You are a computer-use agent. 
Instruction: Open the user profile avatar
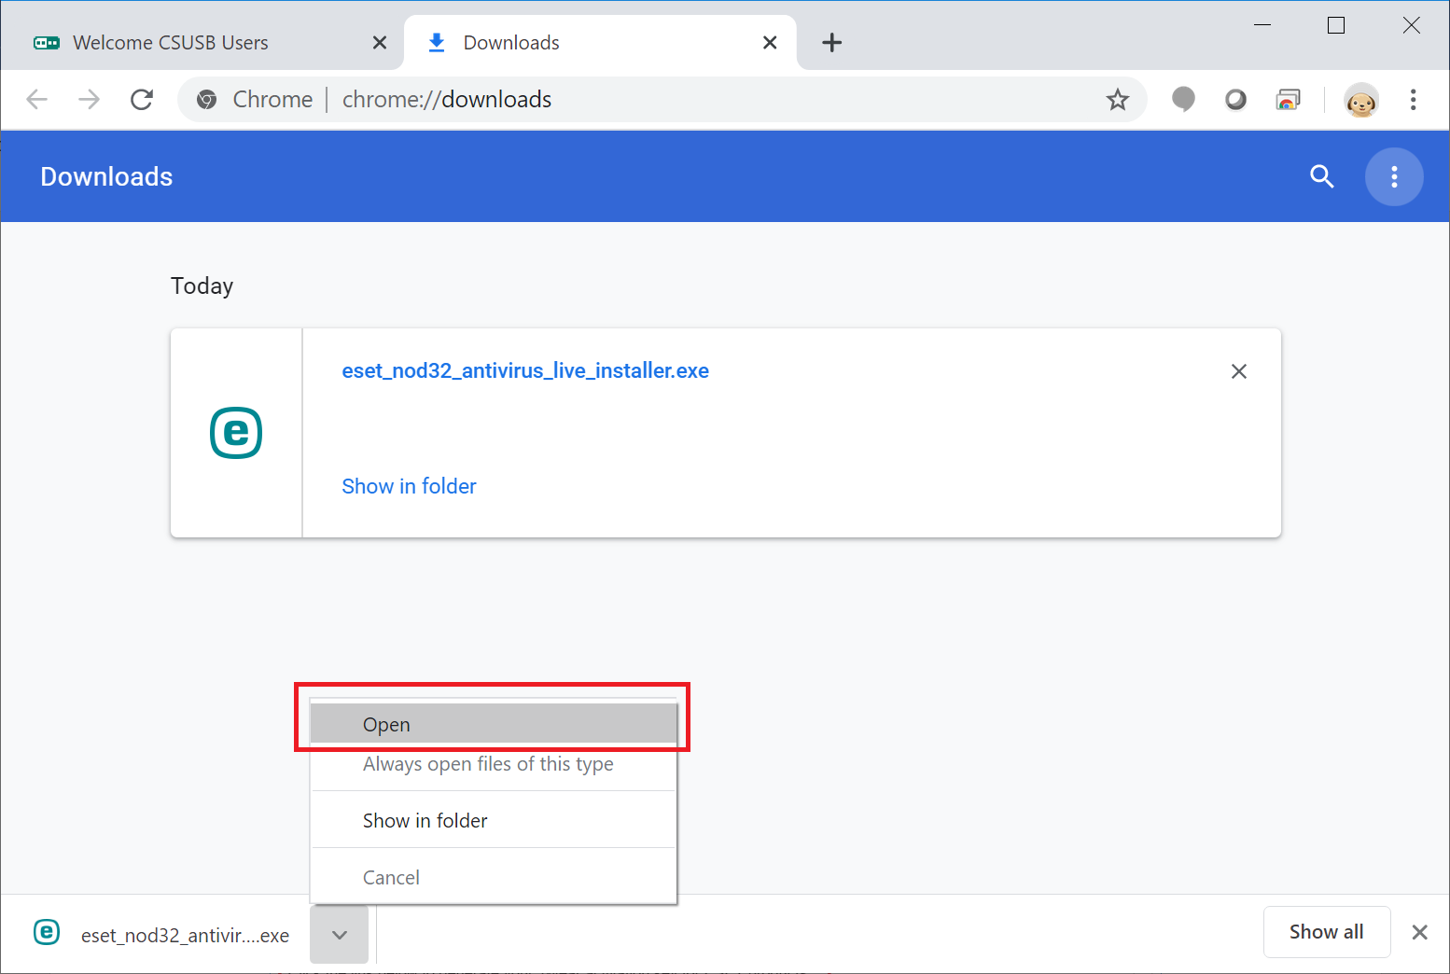[x=1361, y=100]
